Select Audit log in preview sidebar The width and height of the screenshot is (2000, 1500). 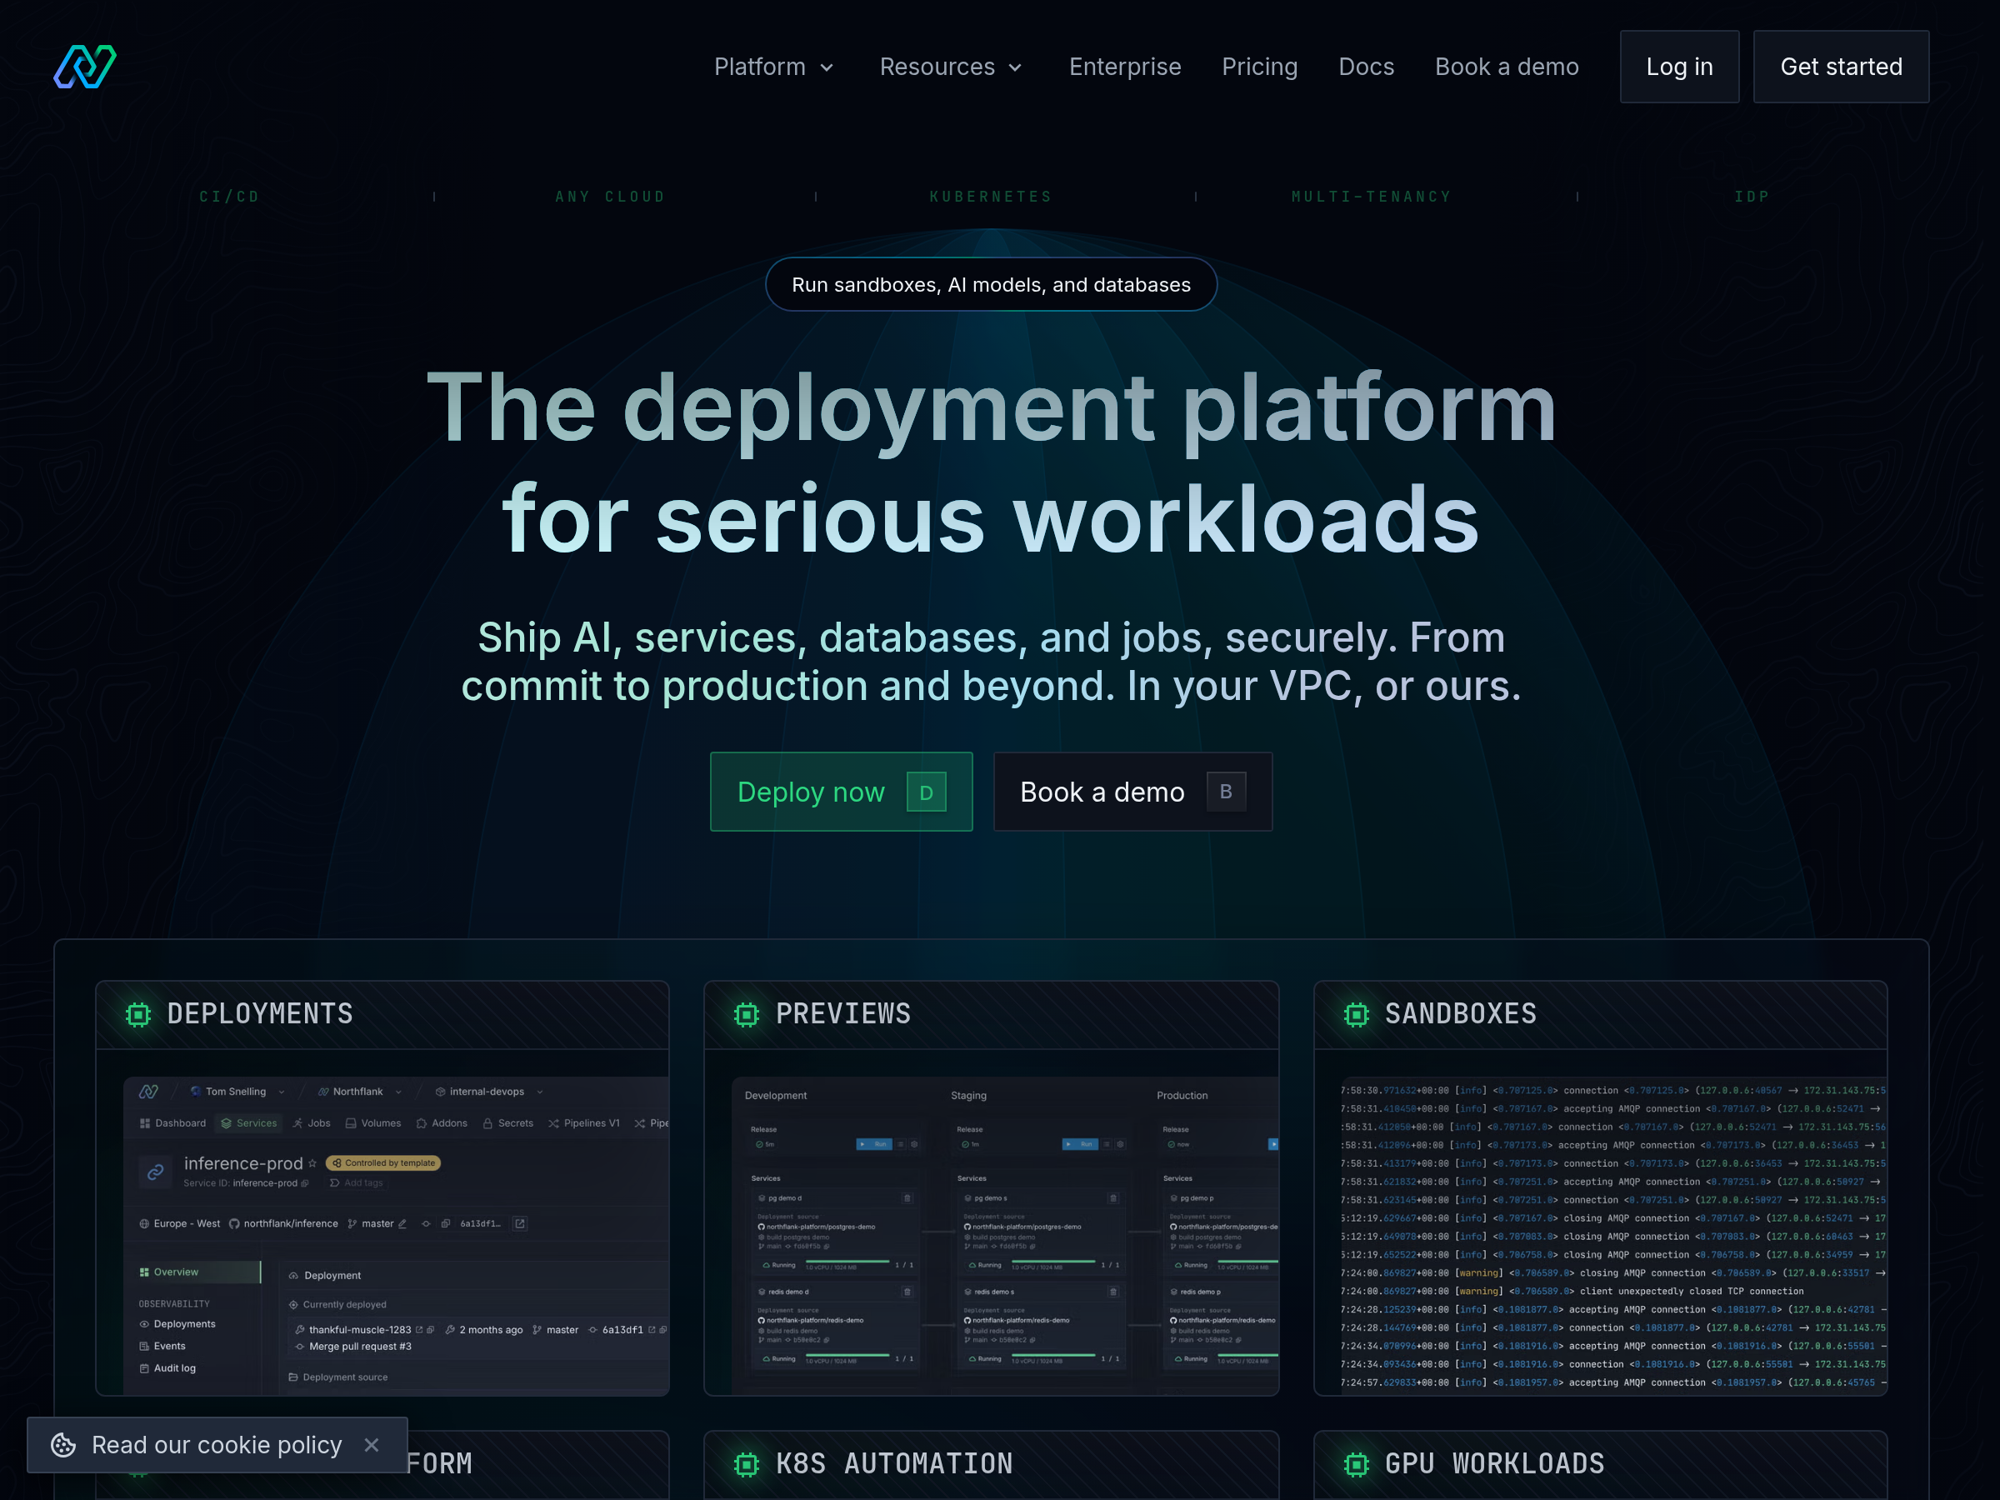pos(168,1368)
